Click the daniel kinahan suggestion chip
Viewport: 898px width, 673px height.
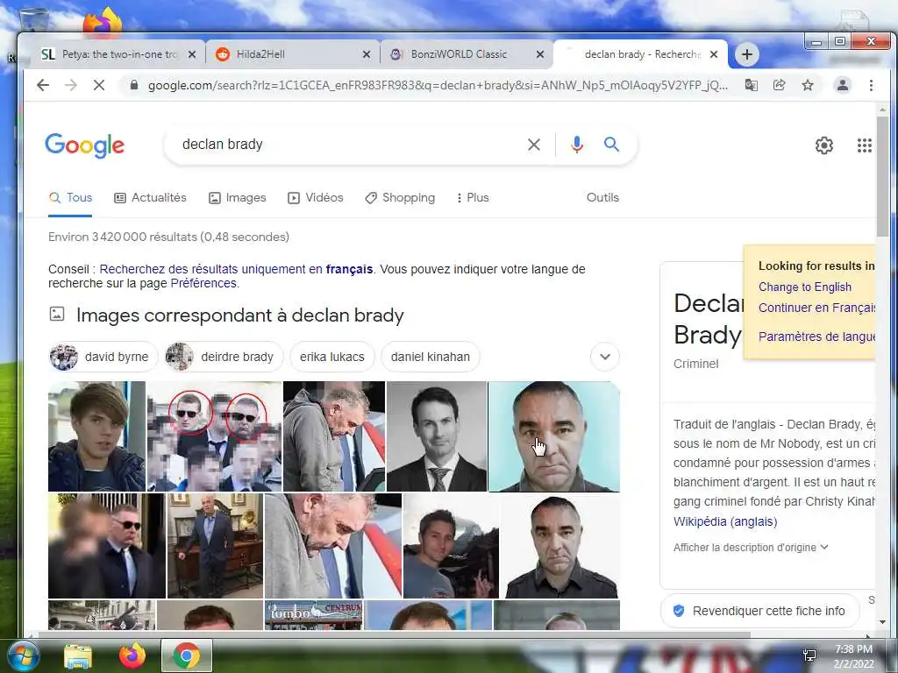430,357
